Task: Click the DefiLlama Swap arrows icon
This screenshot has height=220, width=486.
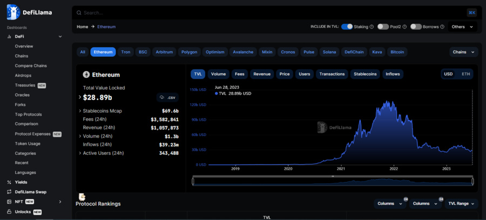Action: tap(9, 192)
